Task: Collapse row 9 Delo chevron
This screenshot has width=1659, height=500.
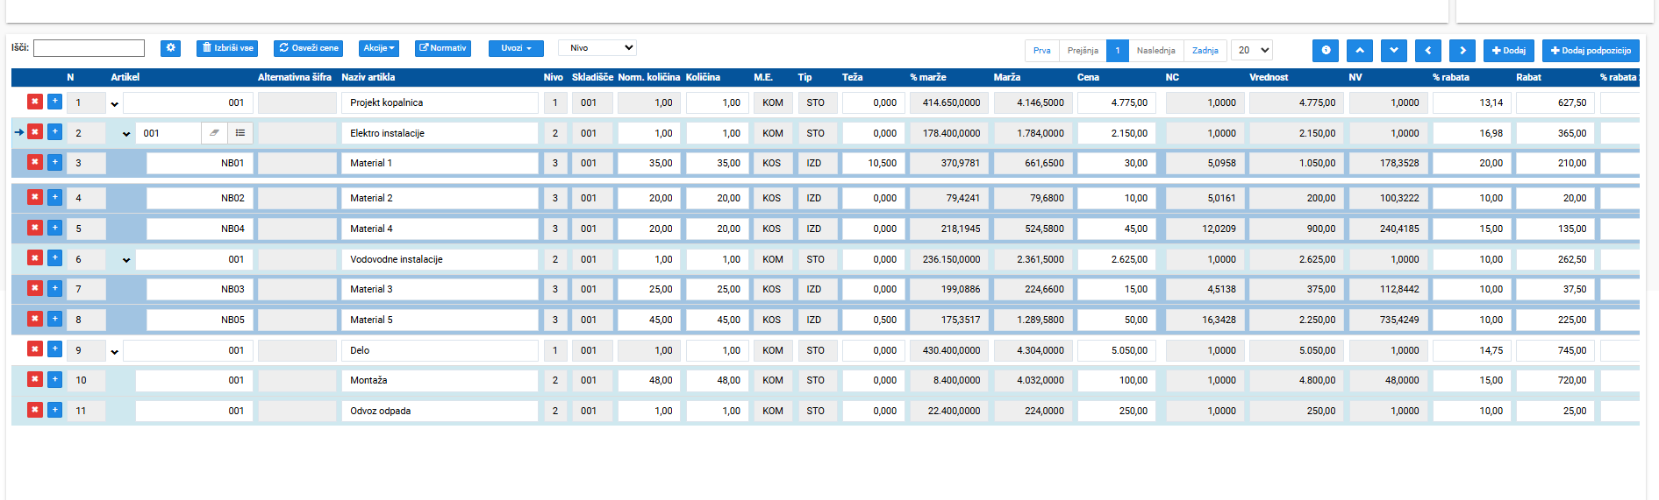Action: (115, 352)
